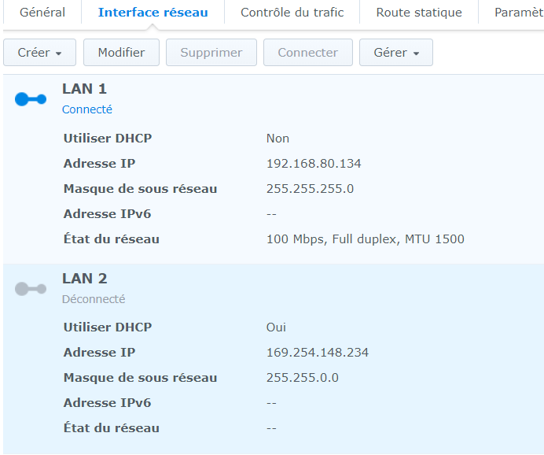Click the Déconnecté status of LAN 2
The width and height of the screenshot is (544, 455).
[94, 299]
